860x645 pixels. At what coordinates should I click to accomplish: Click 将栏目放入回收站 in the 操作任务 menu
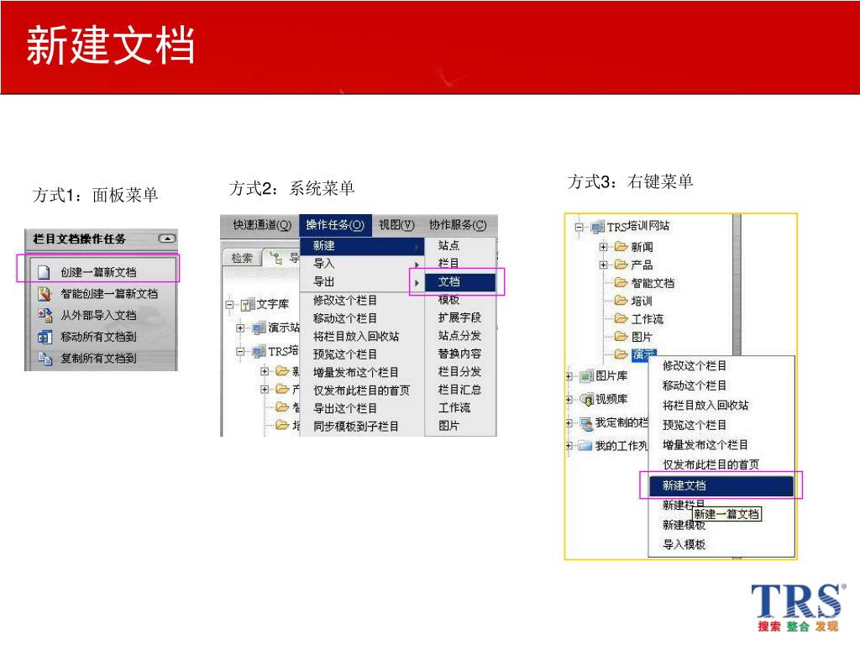pos(356,336)
